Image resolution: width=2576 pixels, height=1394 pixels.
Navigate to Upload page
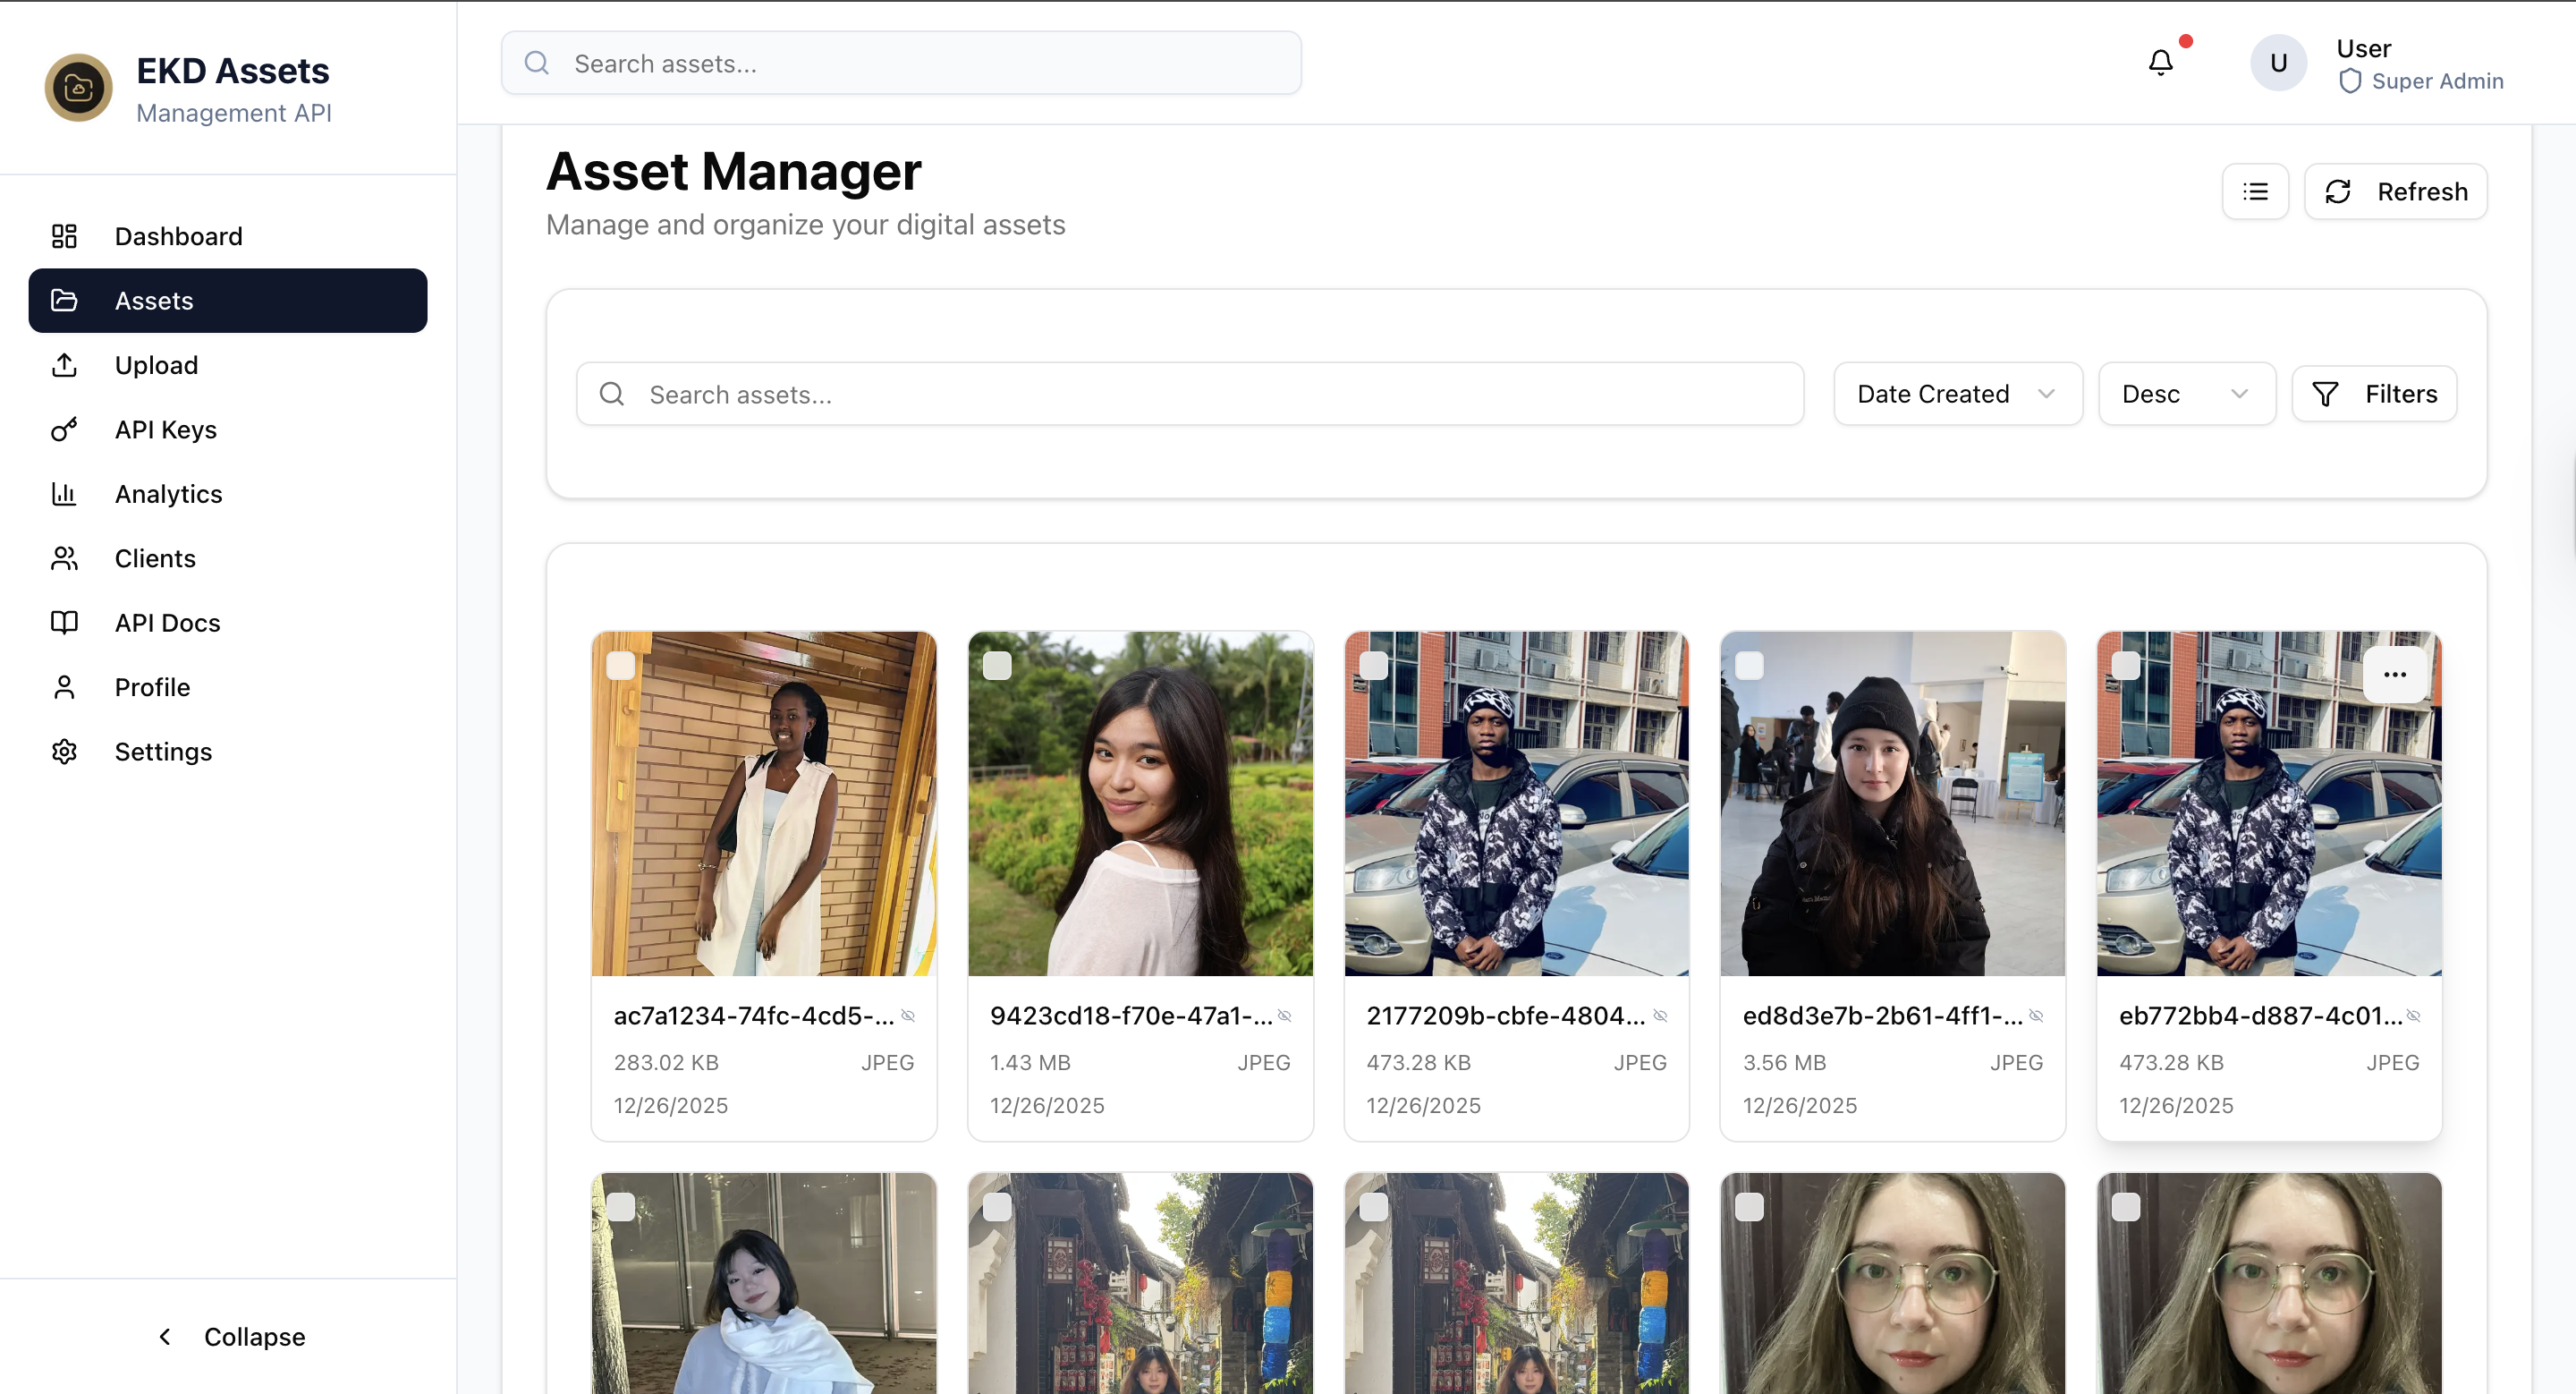click(x=228, y=365)
